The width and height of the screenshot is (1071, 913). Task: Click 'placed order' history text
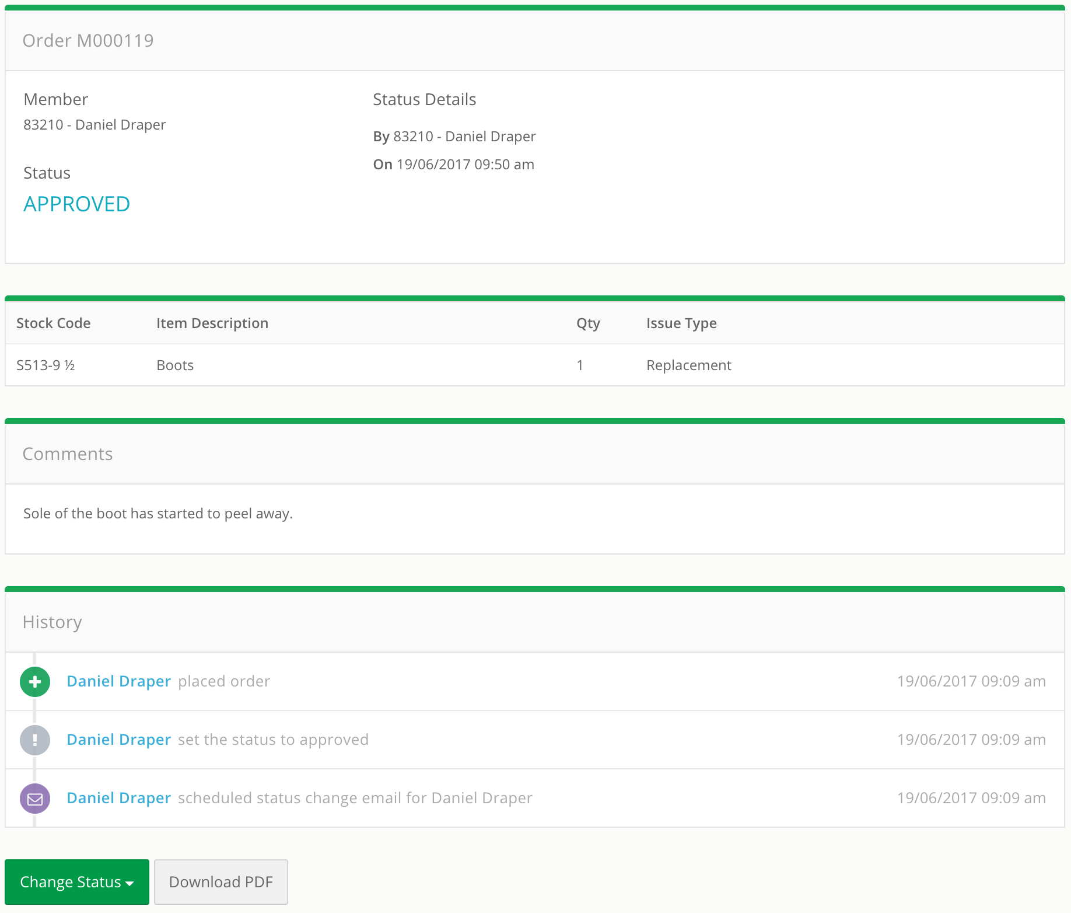[x=224, y=681]
